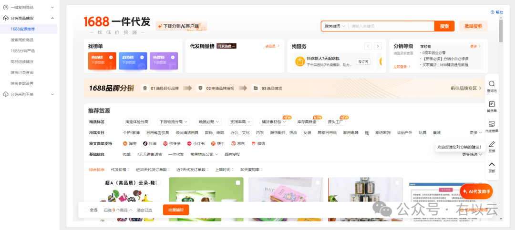Click the arrow icon on 趋势榜 card
The height and width of the screenshot is (230, 515).
pos(142,58)
